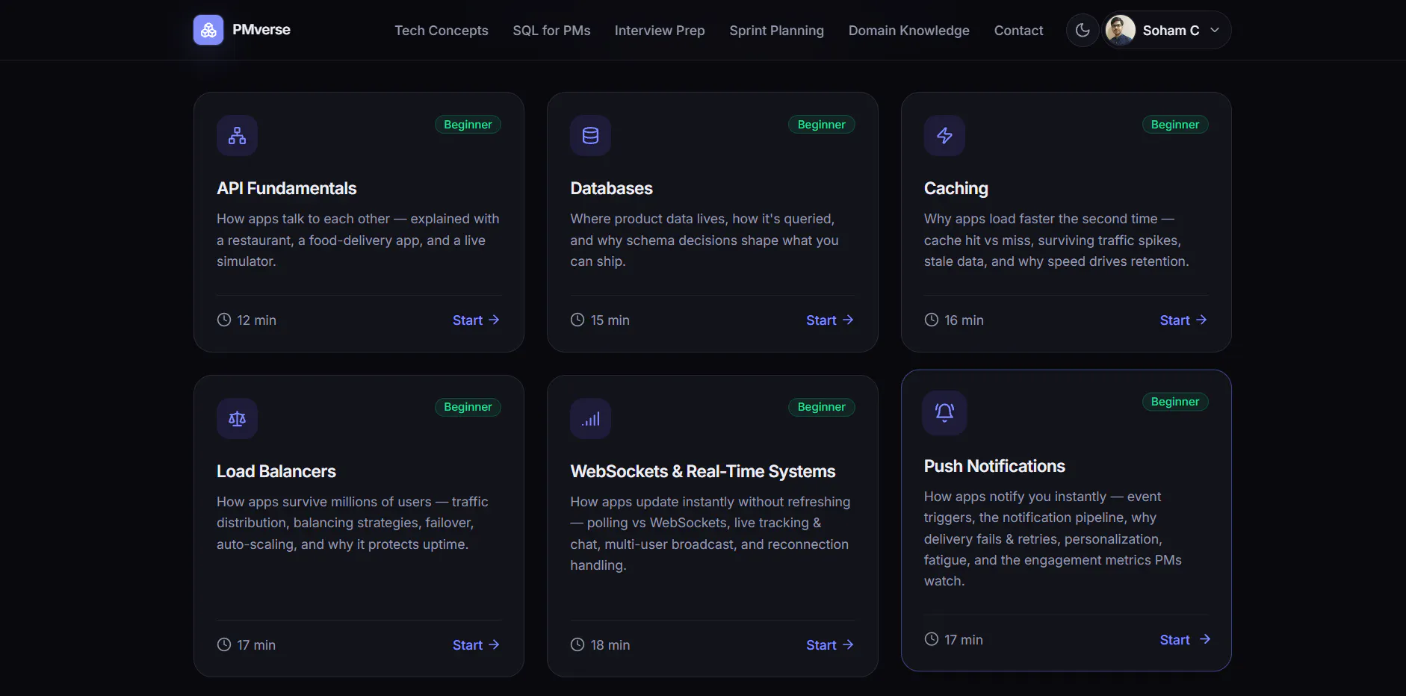This screenshot has height=696, width=1406.
Task: Click the clock icon beside 18 min
Action: pos(577,644)
